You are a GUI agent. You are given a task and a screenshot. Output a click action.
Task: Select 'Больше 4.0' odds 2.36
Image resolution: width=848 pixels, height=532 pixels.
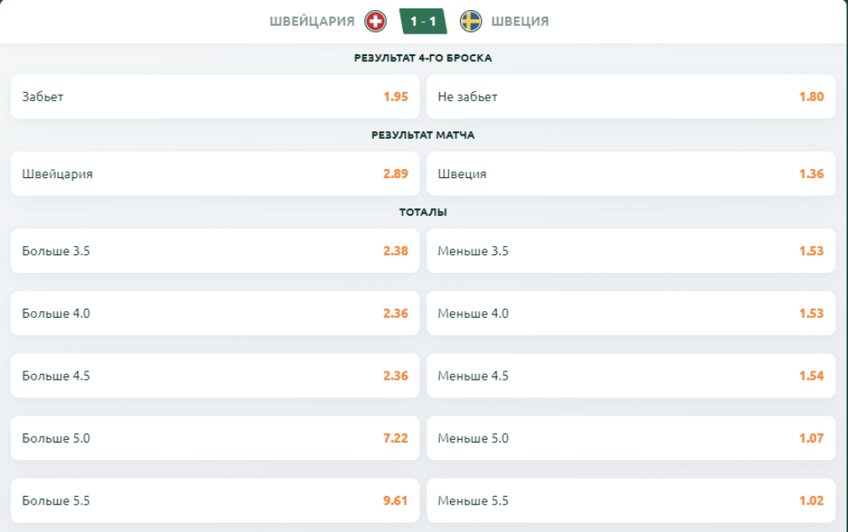click(x=215, y=314)
